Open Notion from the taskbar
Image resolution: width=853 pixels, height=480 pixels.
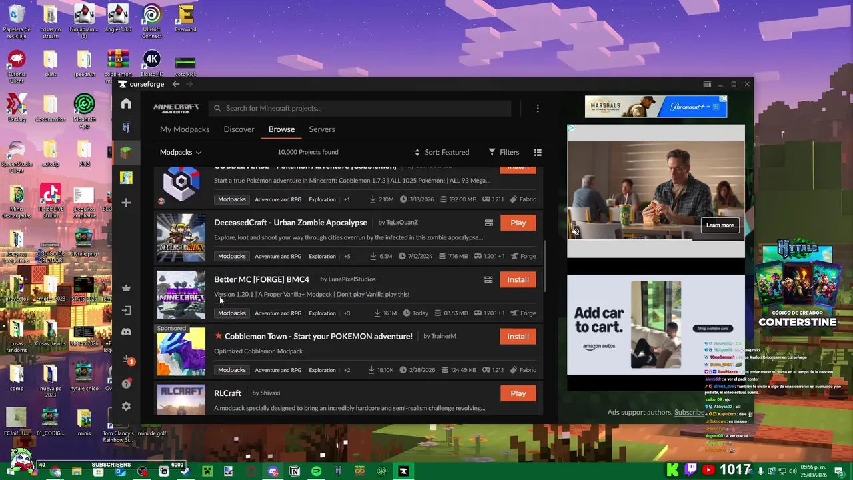click(x=295, y=471)
